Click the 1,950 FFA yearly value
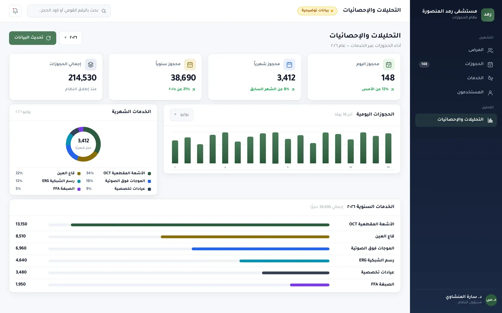The width and height of the screenshot is (502, 313). [21, 284]
